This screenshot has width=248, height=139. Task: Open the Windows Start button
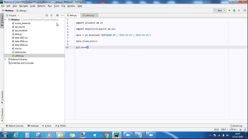pyautogui.click(x=5, y=135)
